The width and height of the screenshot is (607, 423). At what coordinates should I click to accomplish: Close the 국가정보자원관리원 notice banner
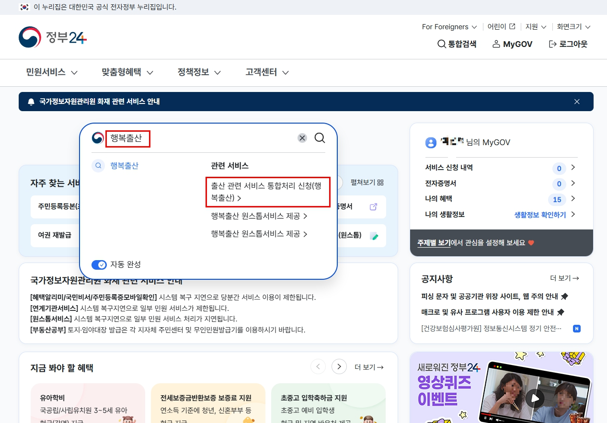577,102
